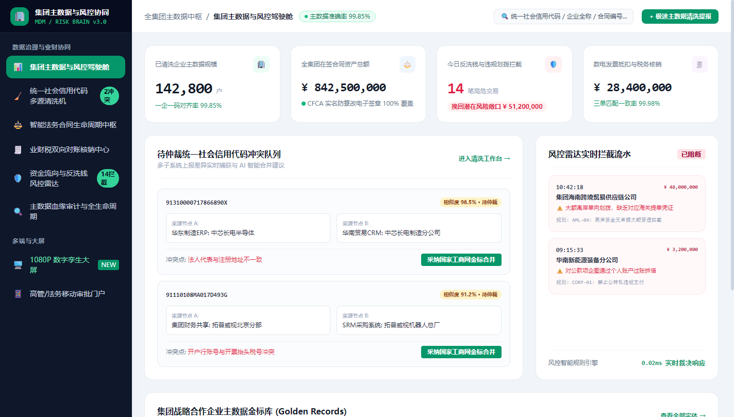Image resolution: width=734 pixels, height=417 pixels.
Task: Click 采纳国家工商网金标合并 for code 91310000717866890X
Action: pyautogui.click(x=461, y=260)
